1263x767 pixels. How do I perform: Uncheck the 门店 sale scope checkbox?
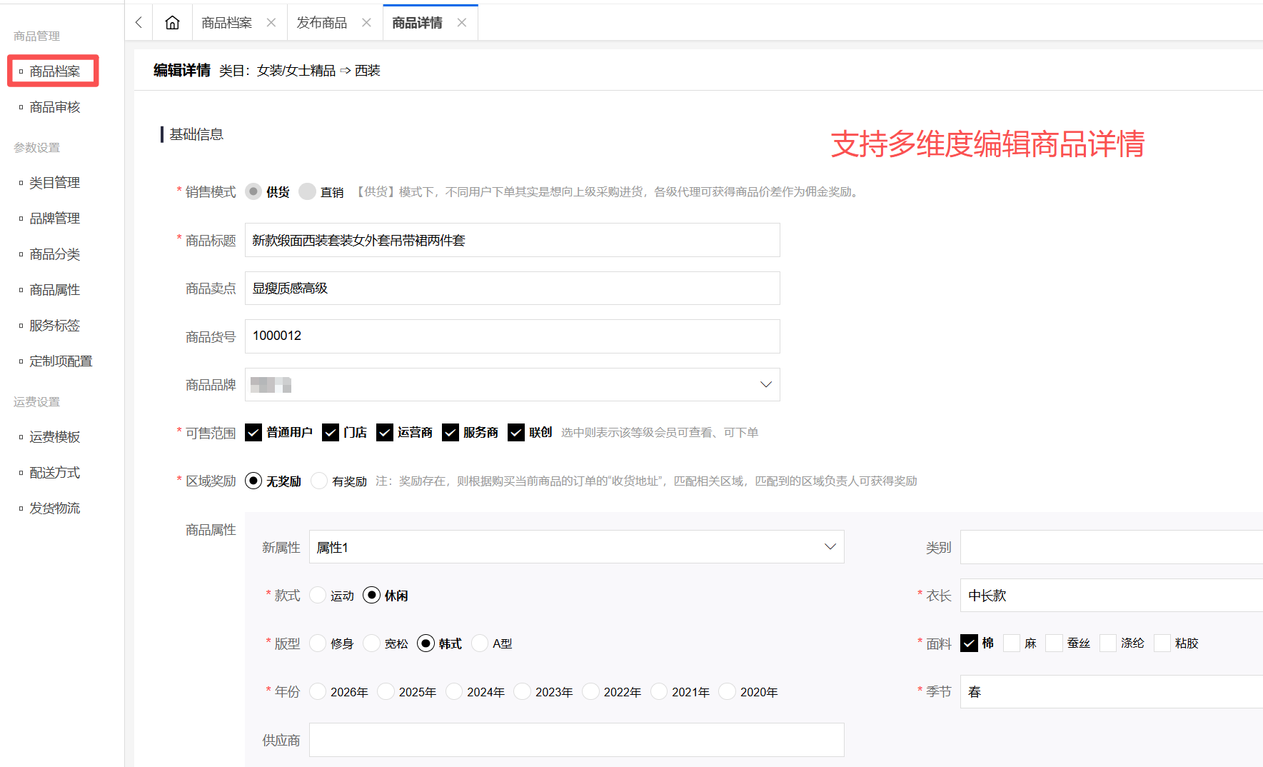[x=331, y=433]
